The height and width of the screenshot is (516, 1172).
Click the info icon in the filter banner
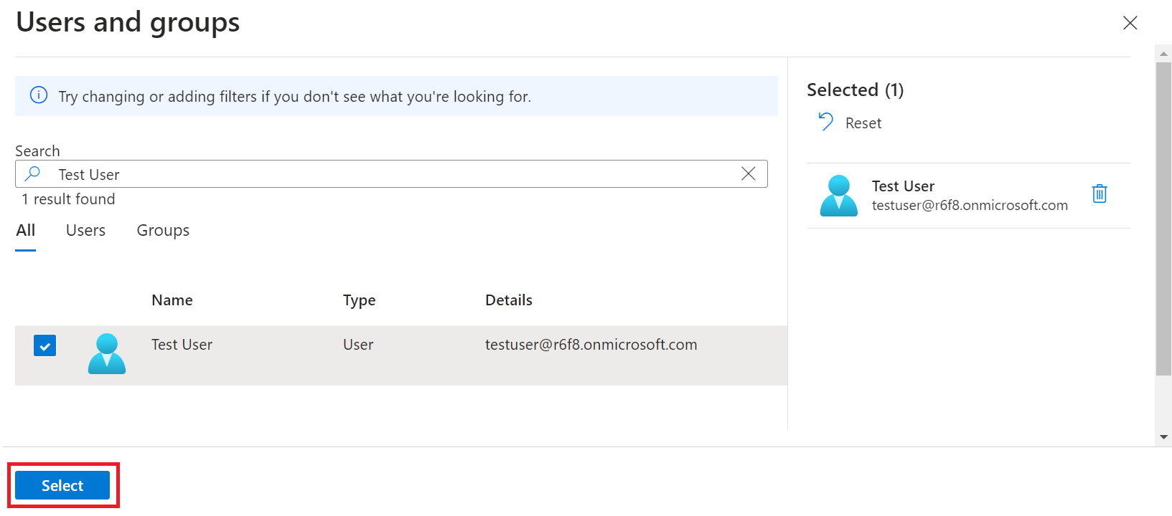[39, 95]
